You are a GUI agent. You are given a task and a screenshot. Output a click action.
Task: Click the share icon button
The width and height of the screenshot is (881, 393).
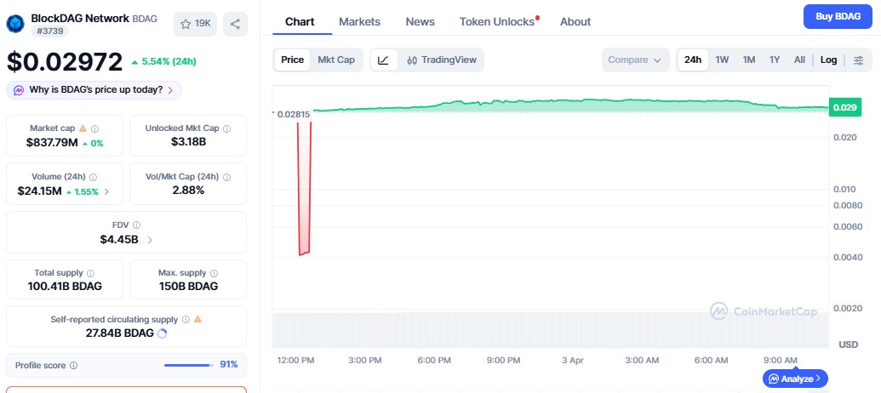(236, 24)
